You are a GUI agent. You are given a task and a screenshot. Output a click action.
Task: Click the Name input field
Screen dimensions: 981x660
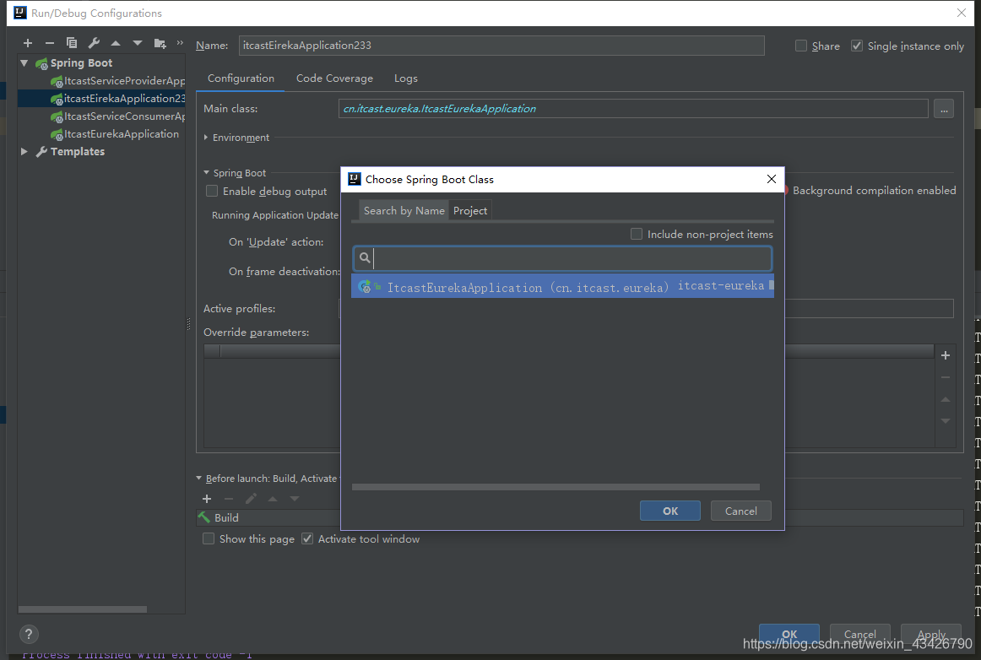[x=501, y=45]
